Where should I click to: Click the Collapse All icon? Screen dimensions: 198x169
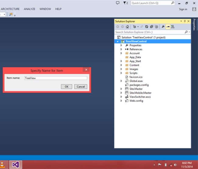[151, 27]
